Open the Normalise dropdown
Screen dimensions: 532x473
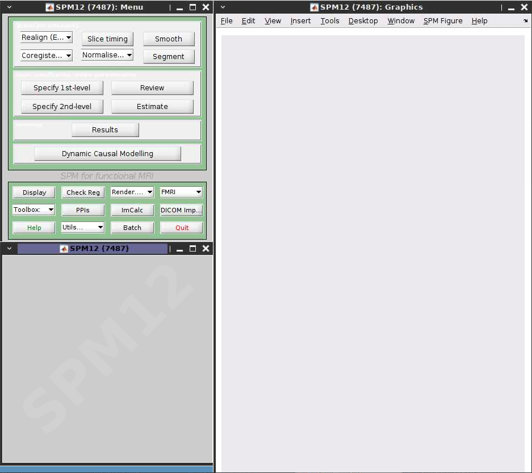(x=128, y=55)
